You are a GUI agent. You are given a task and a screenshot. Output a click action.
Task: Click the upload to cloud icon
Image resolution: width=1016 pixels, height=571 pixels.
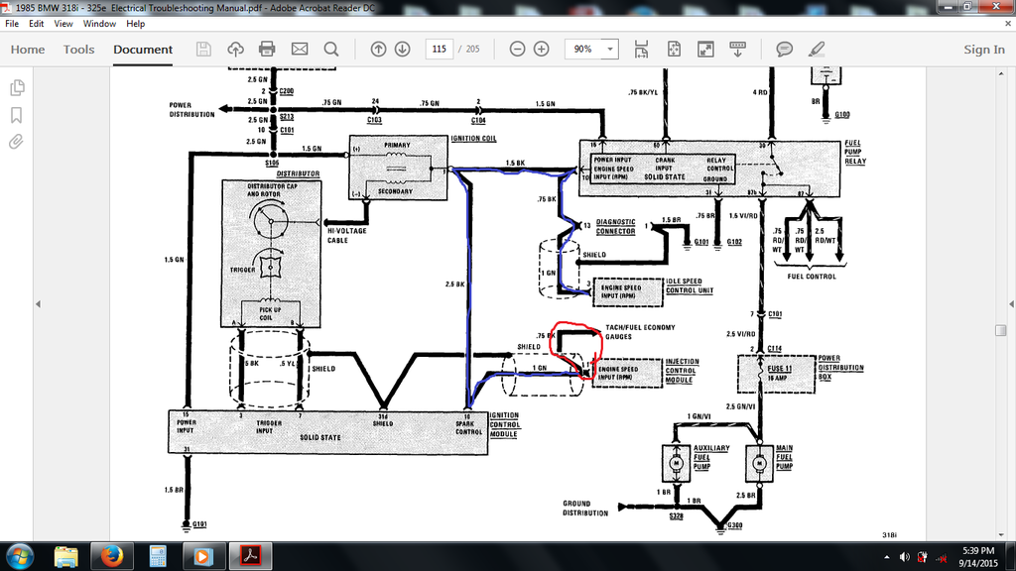click(235, 50)
